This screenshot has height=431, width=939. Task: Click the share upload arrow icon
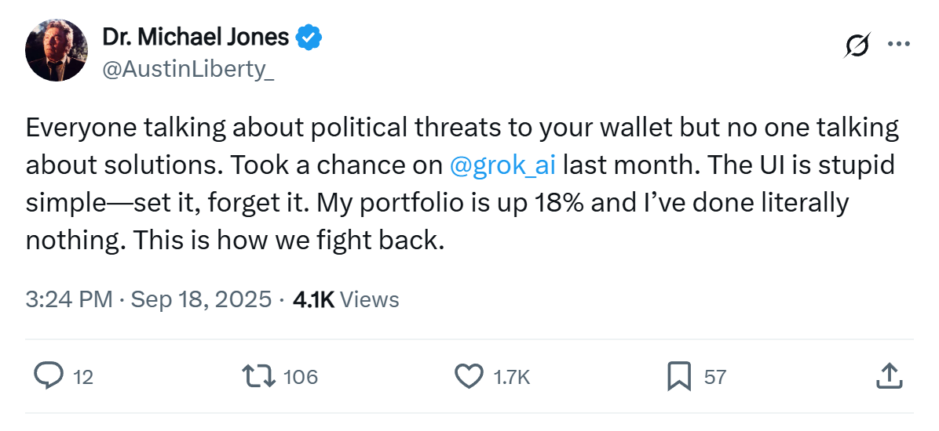point(887,377)
